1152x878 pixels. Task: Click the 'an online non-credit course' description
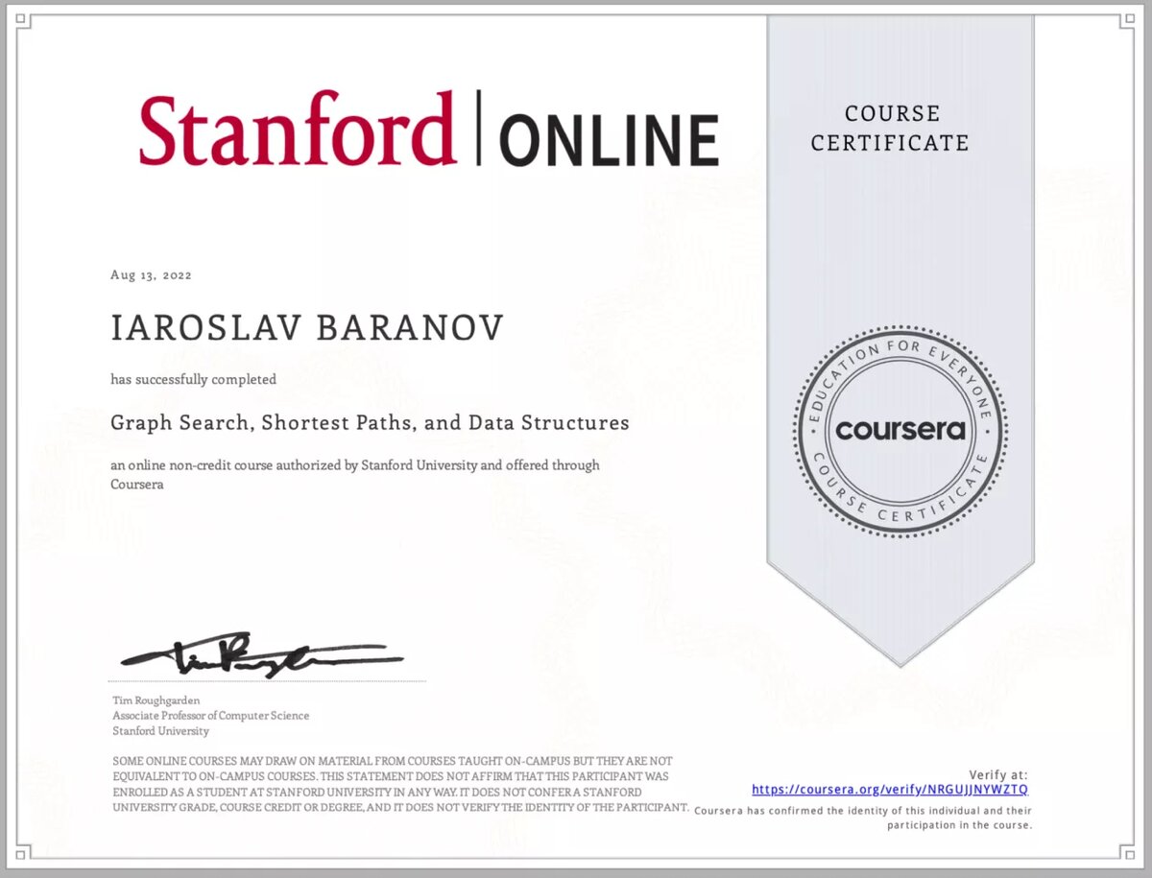[x=355, y=474]
